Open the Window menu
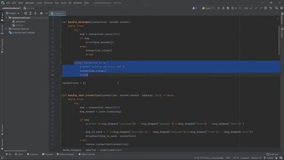Screen dimensions: 284x160 click(x=78, y=3)
